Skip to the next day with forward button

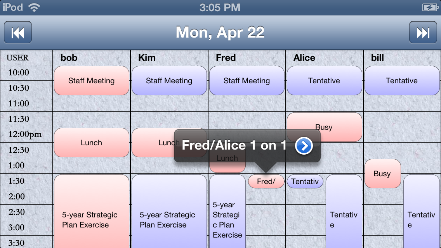[x=423, y=33]
